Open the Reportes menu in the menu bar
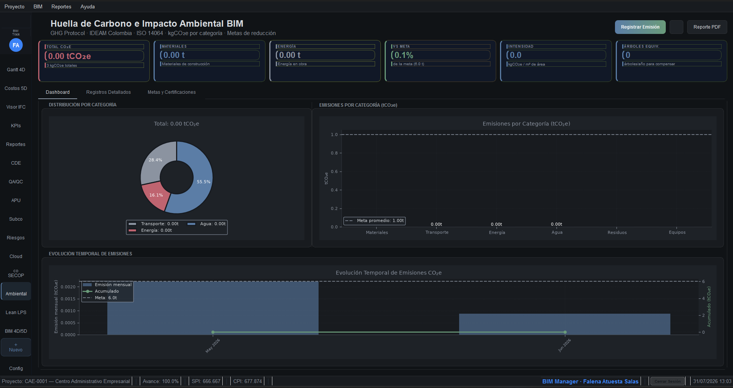 coord(61,6)
